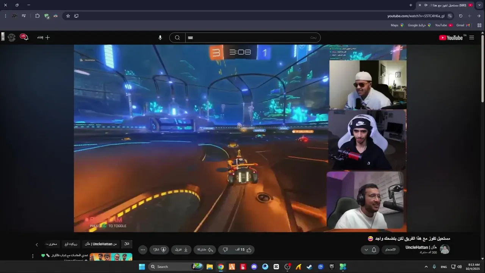Reload the page in Chrome
The height and width of the screenshot is (273, 485).
461,16
